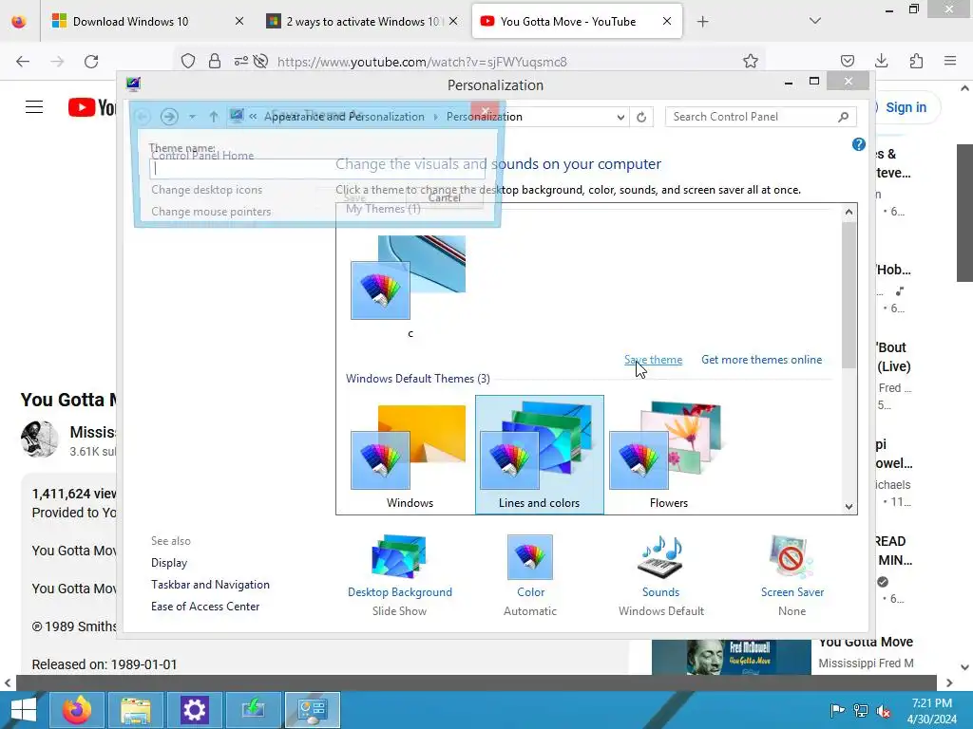Open the Personalization taskbar button

(312, 710)
